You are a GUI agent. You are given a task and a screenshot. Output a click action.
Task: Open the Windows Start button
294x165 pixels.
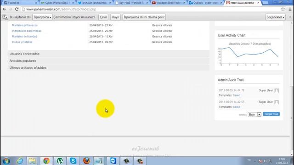(x=6, y=161)
